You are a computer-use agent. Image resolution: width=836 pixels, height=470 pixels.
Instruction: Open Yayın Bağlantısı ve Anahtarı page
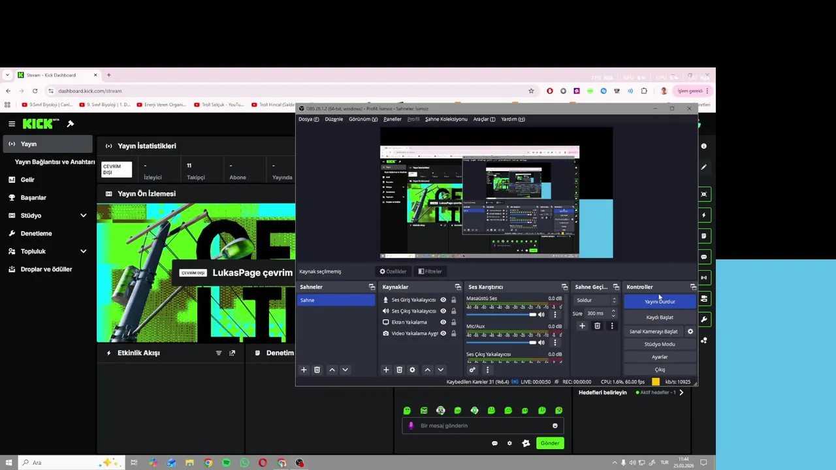coord(55,162)
